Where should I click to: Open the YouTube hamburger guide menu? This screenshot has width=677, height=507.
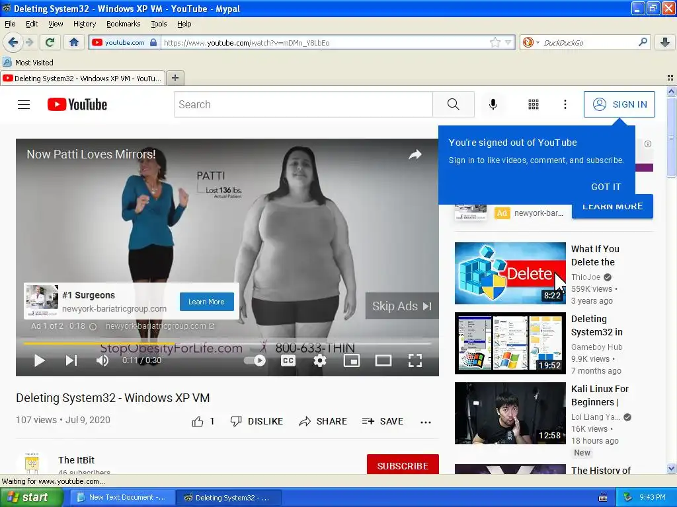coord(24,104)
